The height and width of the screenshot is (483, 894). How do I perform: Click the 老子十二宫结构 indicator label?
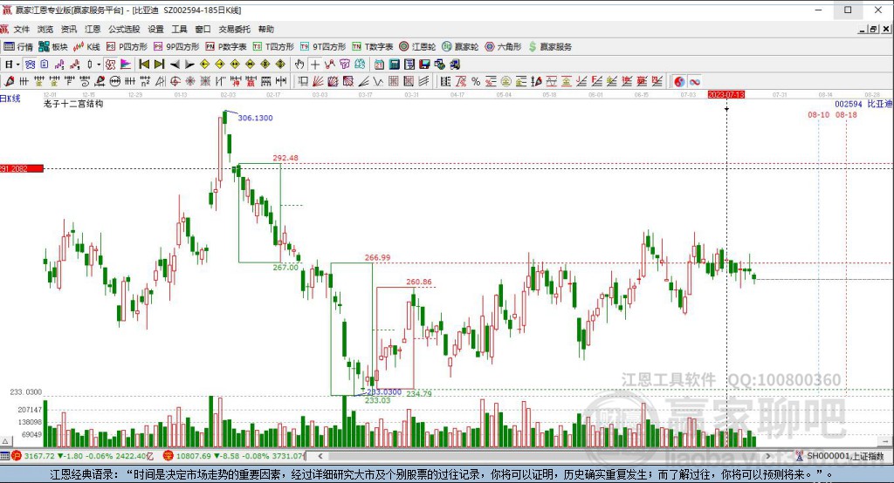click(x=73, y=104)
